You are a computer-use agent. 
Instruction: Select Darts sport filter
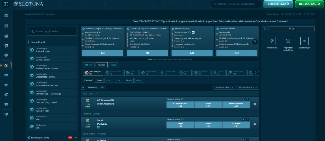185,72
